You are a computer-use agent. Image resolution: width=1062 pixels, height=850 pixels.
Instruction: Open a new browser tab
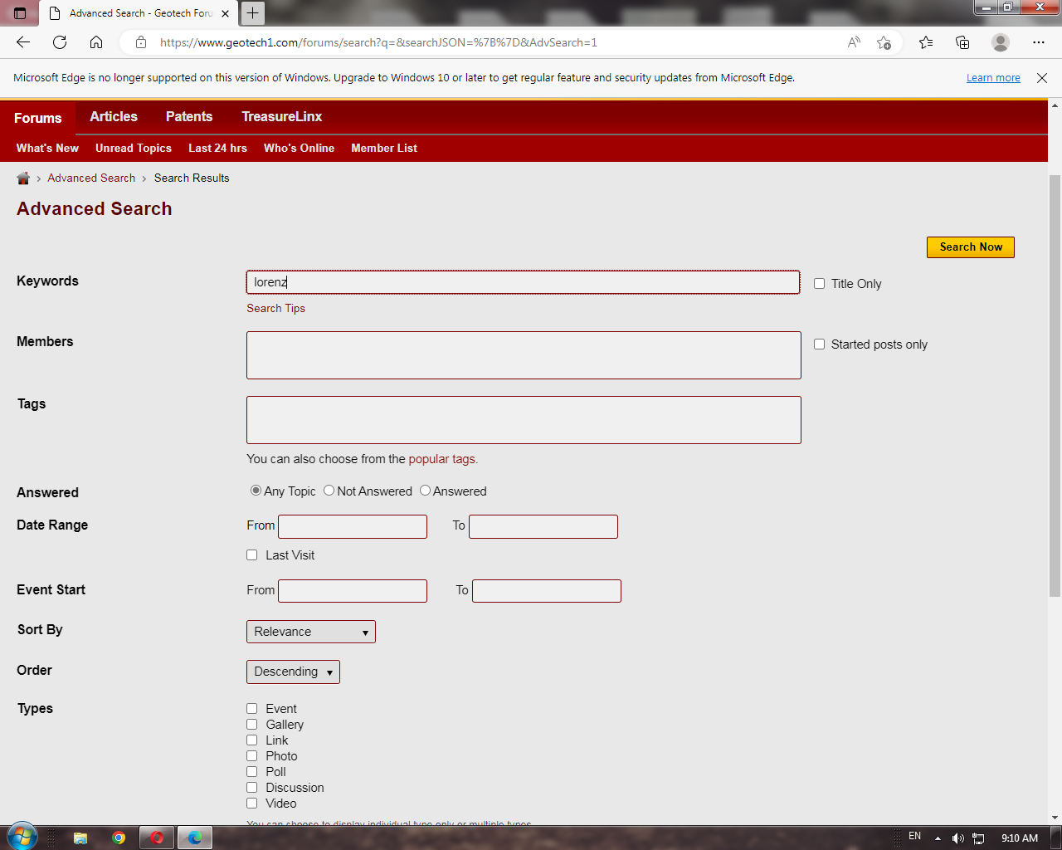252,13
